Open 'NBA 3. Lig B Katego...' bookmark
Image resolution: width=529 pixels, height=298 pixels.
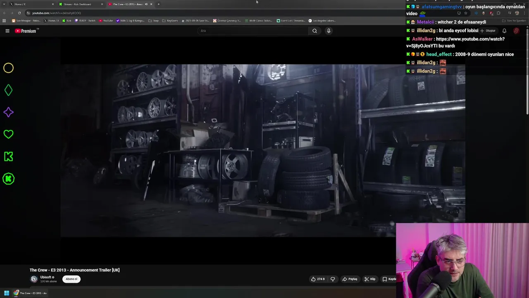click(x=131, y=21)
